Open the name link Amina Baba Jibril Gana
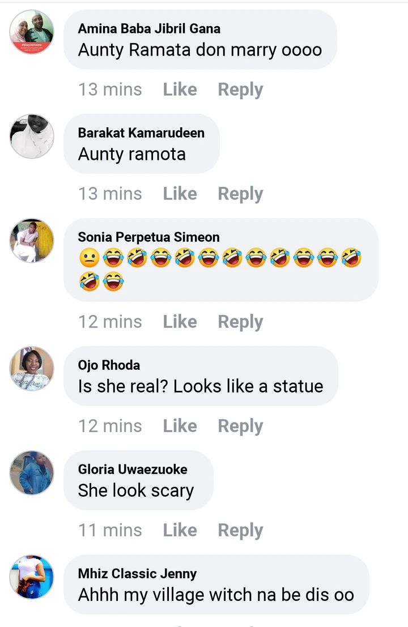 coord(149,28)
